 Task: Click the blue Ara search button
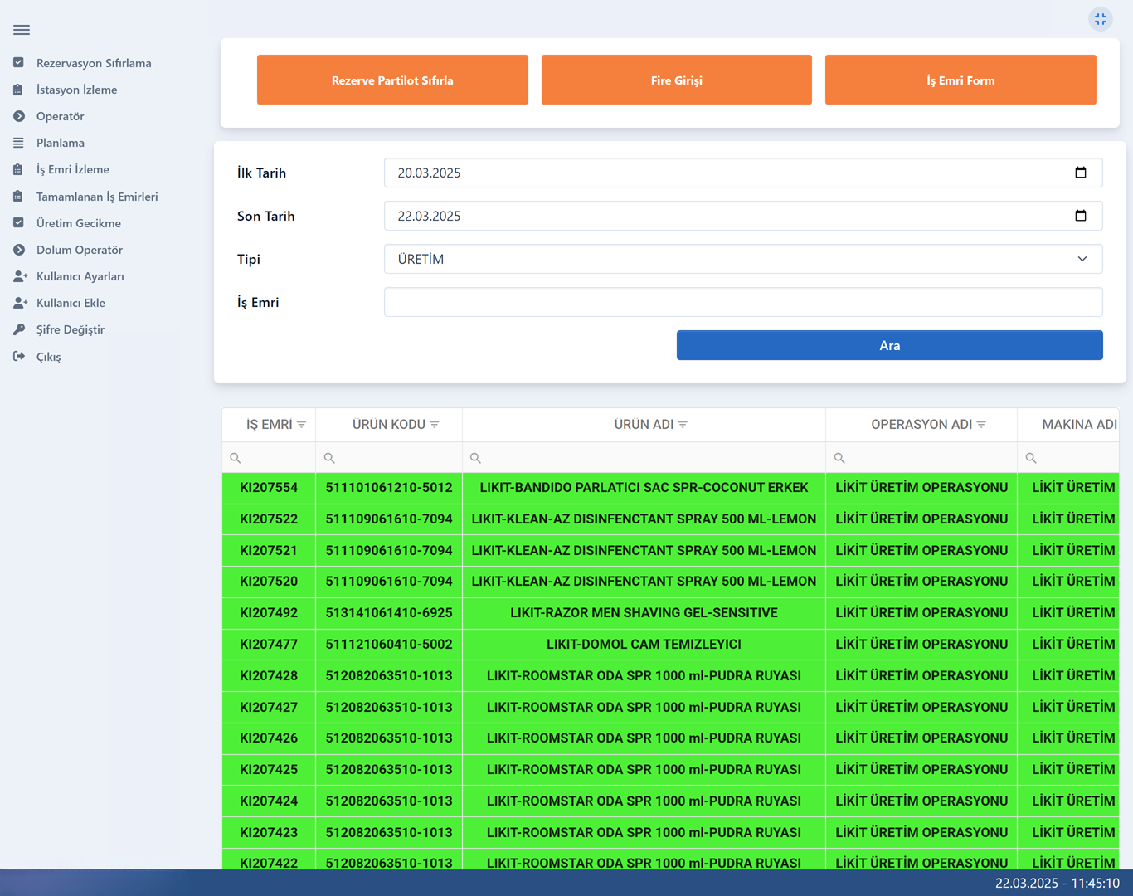pos(890,345)
